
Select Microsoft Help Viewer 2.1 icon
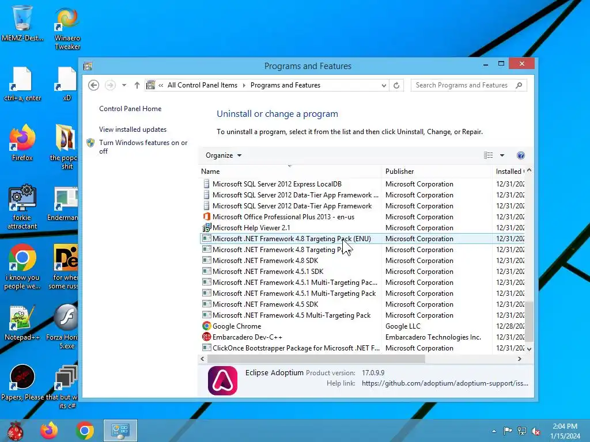206,228
